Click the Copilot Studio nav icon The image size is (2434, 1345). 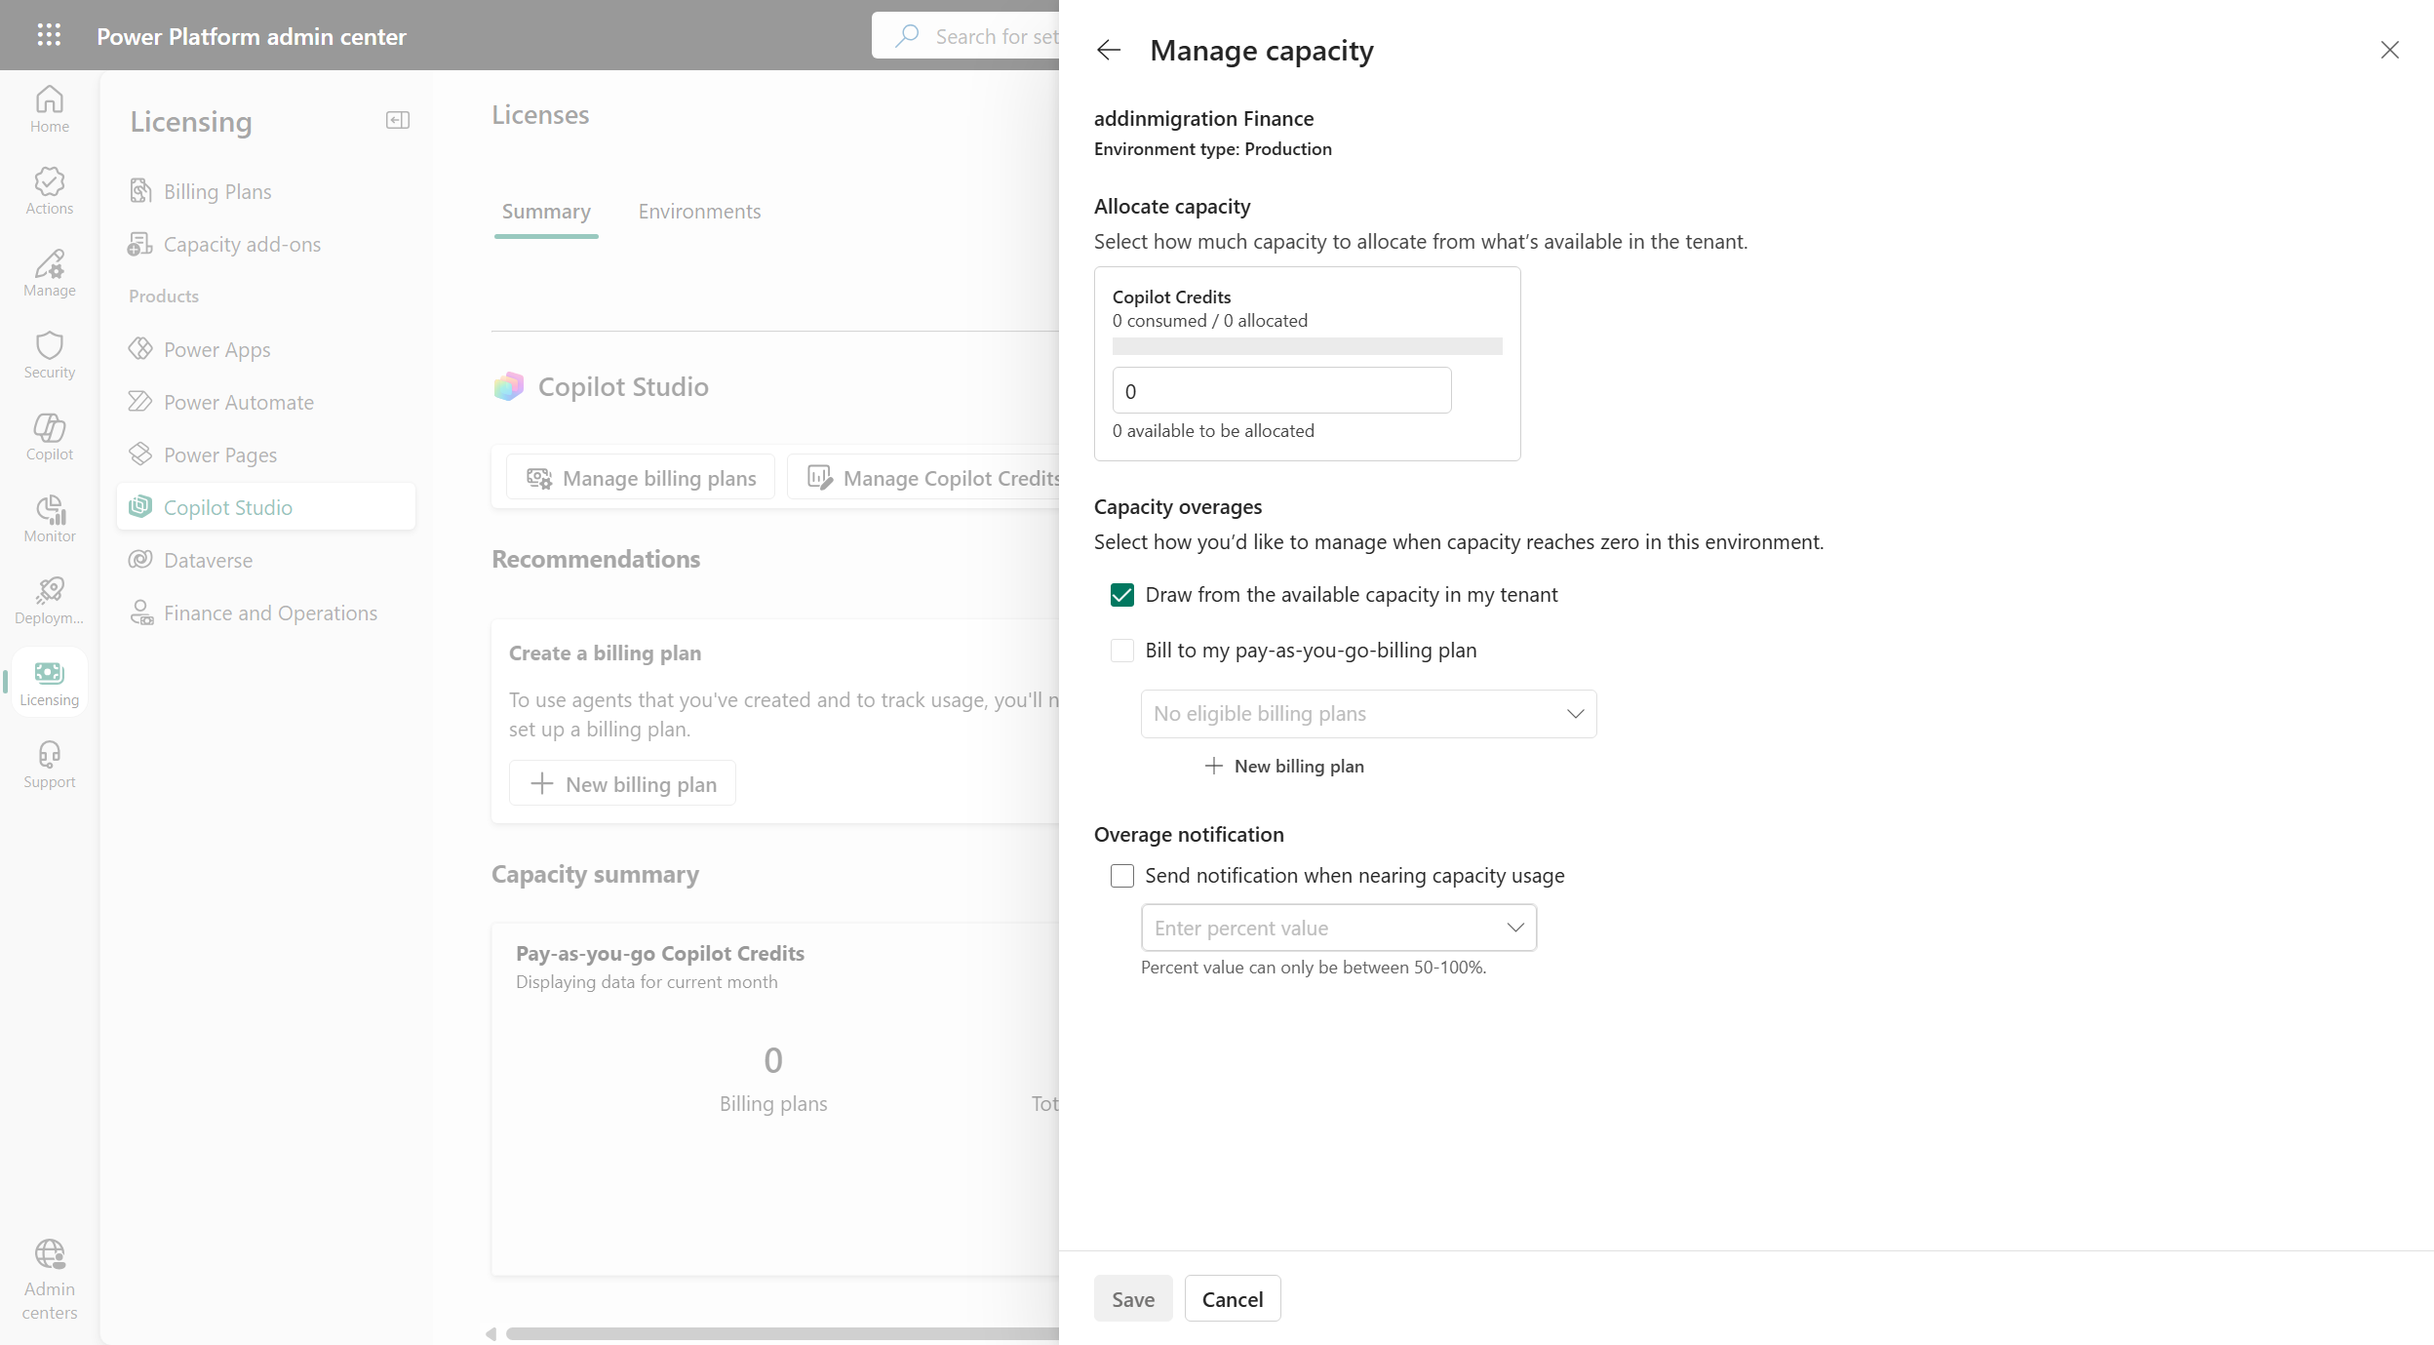point(140,506)
